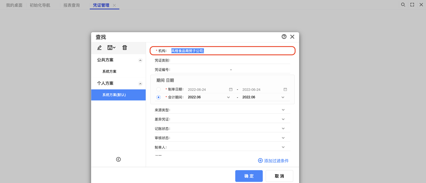
Task: Click the search magnifier icon at top right
Action: click(403, 5)
